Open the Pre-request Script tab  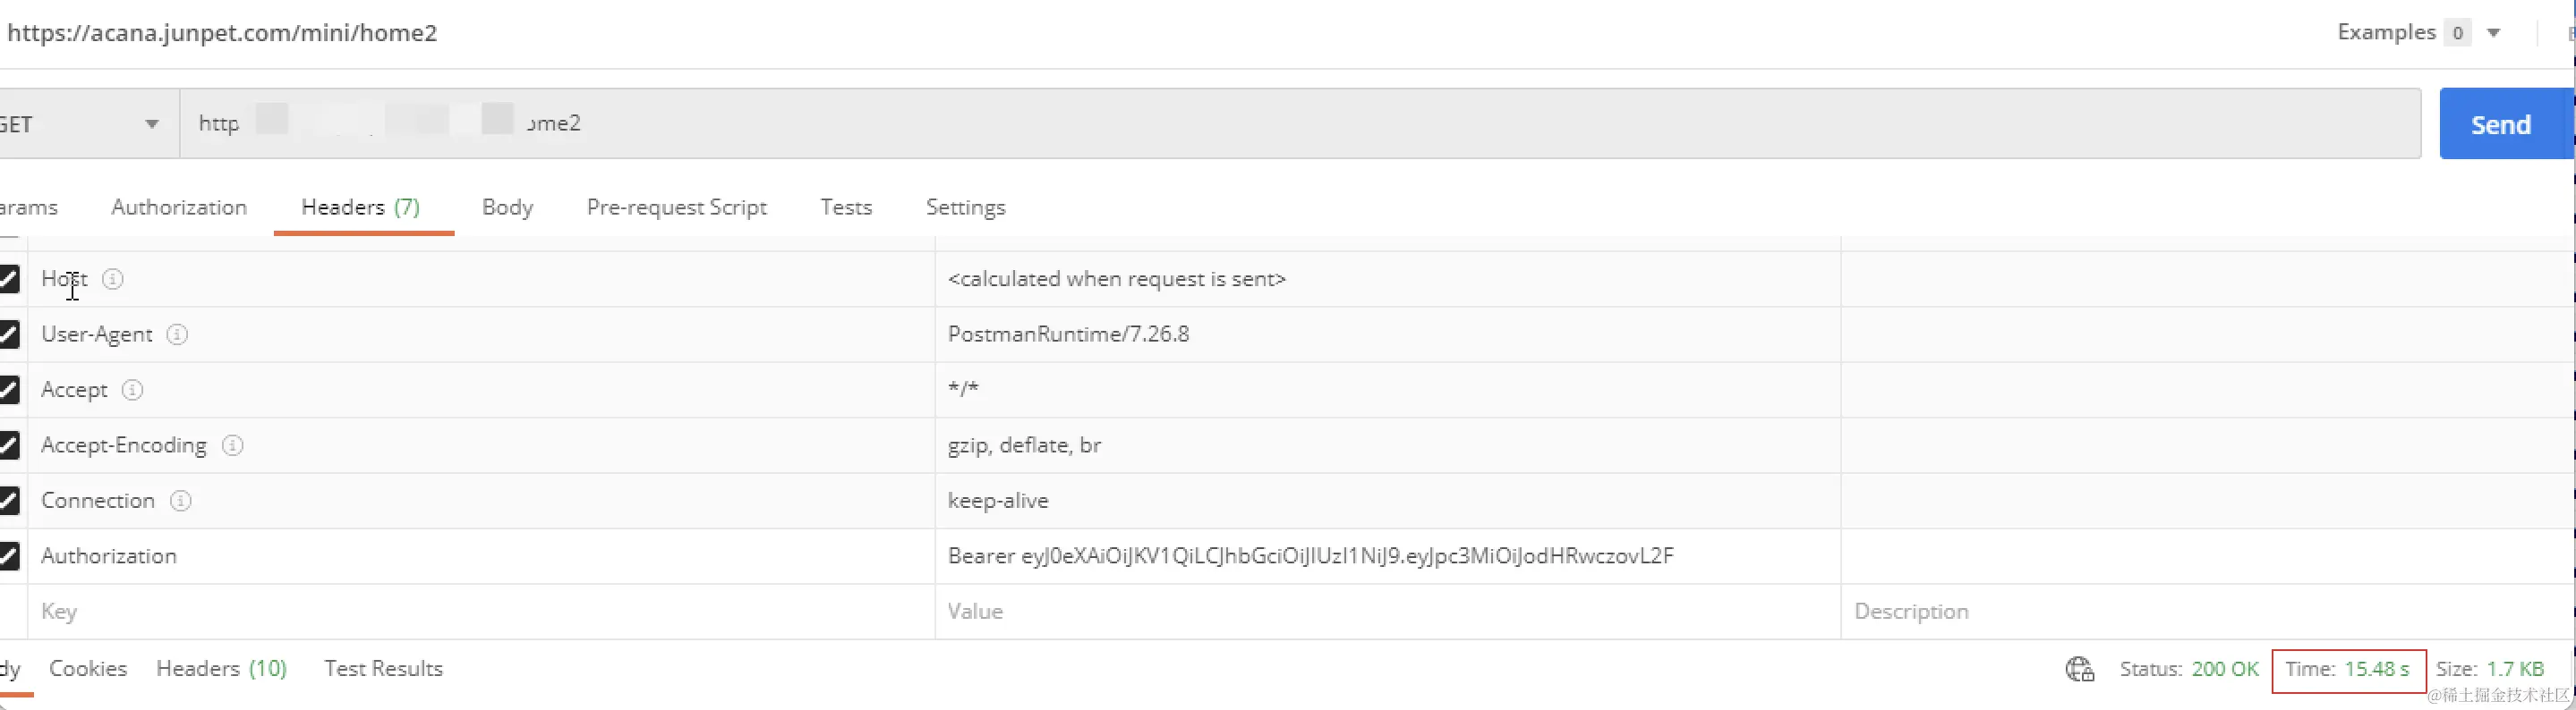pyautogui.click(x=677, y=207)
